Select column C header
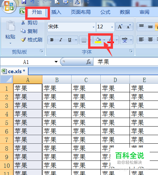The width and height of the screenshot is (158, 175). [86, 79]
